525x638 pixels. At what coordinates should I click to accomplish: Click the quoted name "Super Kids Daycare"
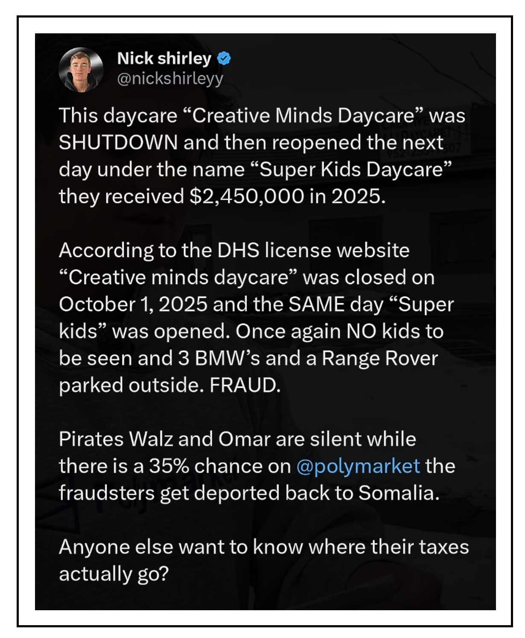click(355, 170)
